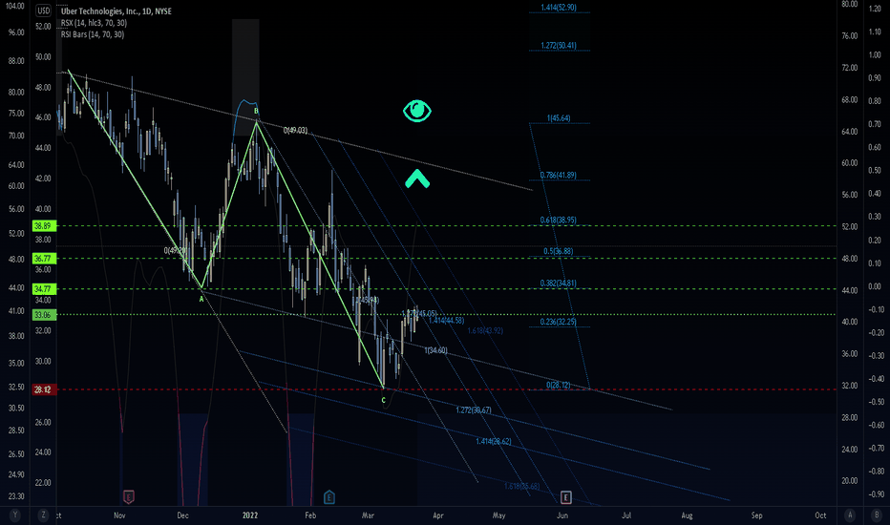Click the Apr label on the time axis
This screenshot has width=890, height=525.
click(438, 515)
